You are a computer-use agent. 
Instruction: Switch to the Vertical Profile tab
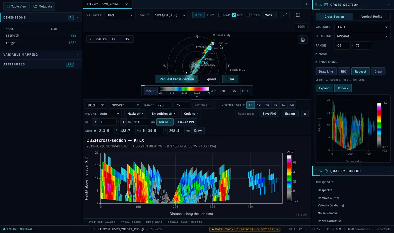pos(372,17)
